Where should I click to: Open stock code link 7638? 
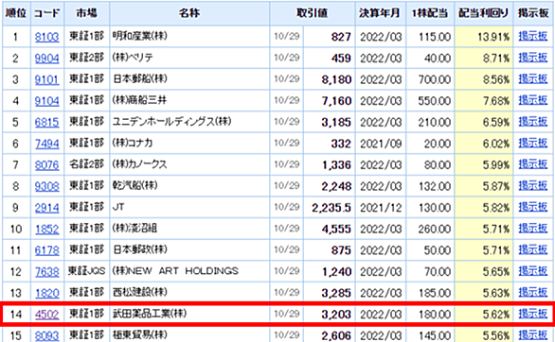click(47, 272)
